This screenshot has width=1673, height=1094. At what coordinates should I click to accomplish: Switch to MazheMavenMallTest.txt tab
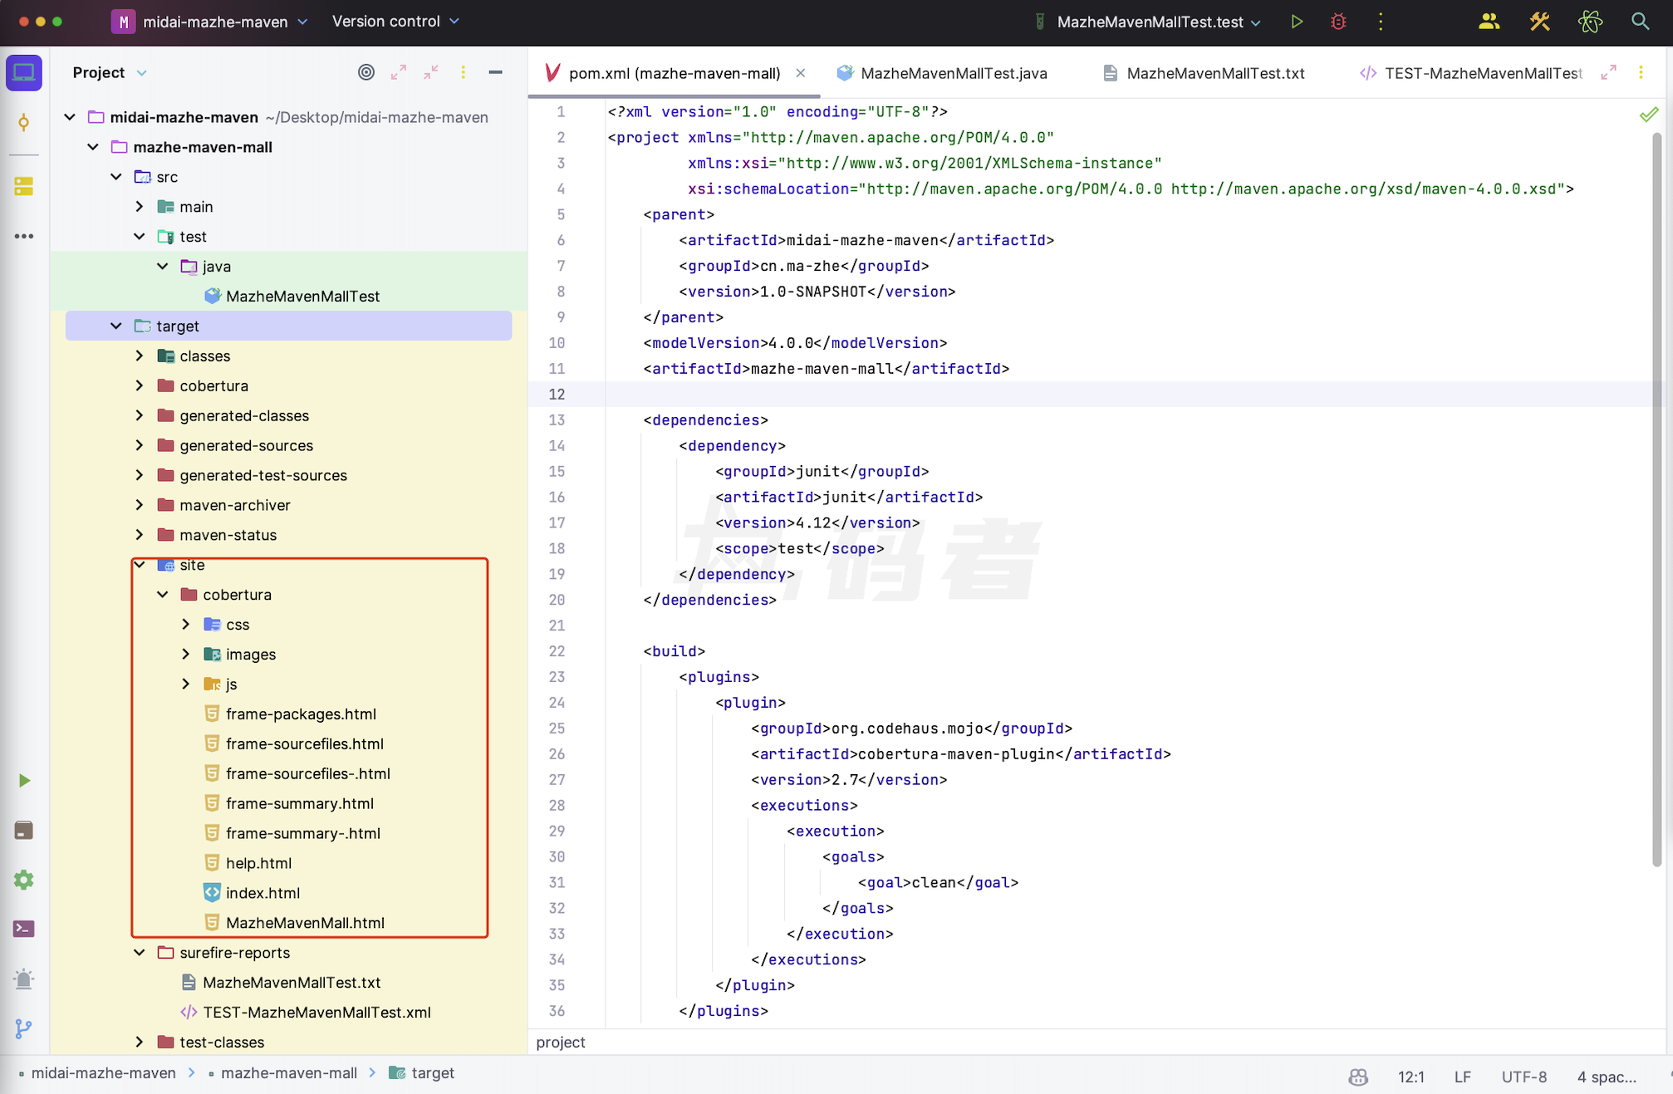[1214, 73]
